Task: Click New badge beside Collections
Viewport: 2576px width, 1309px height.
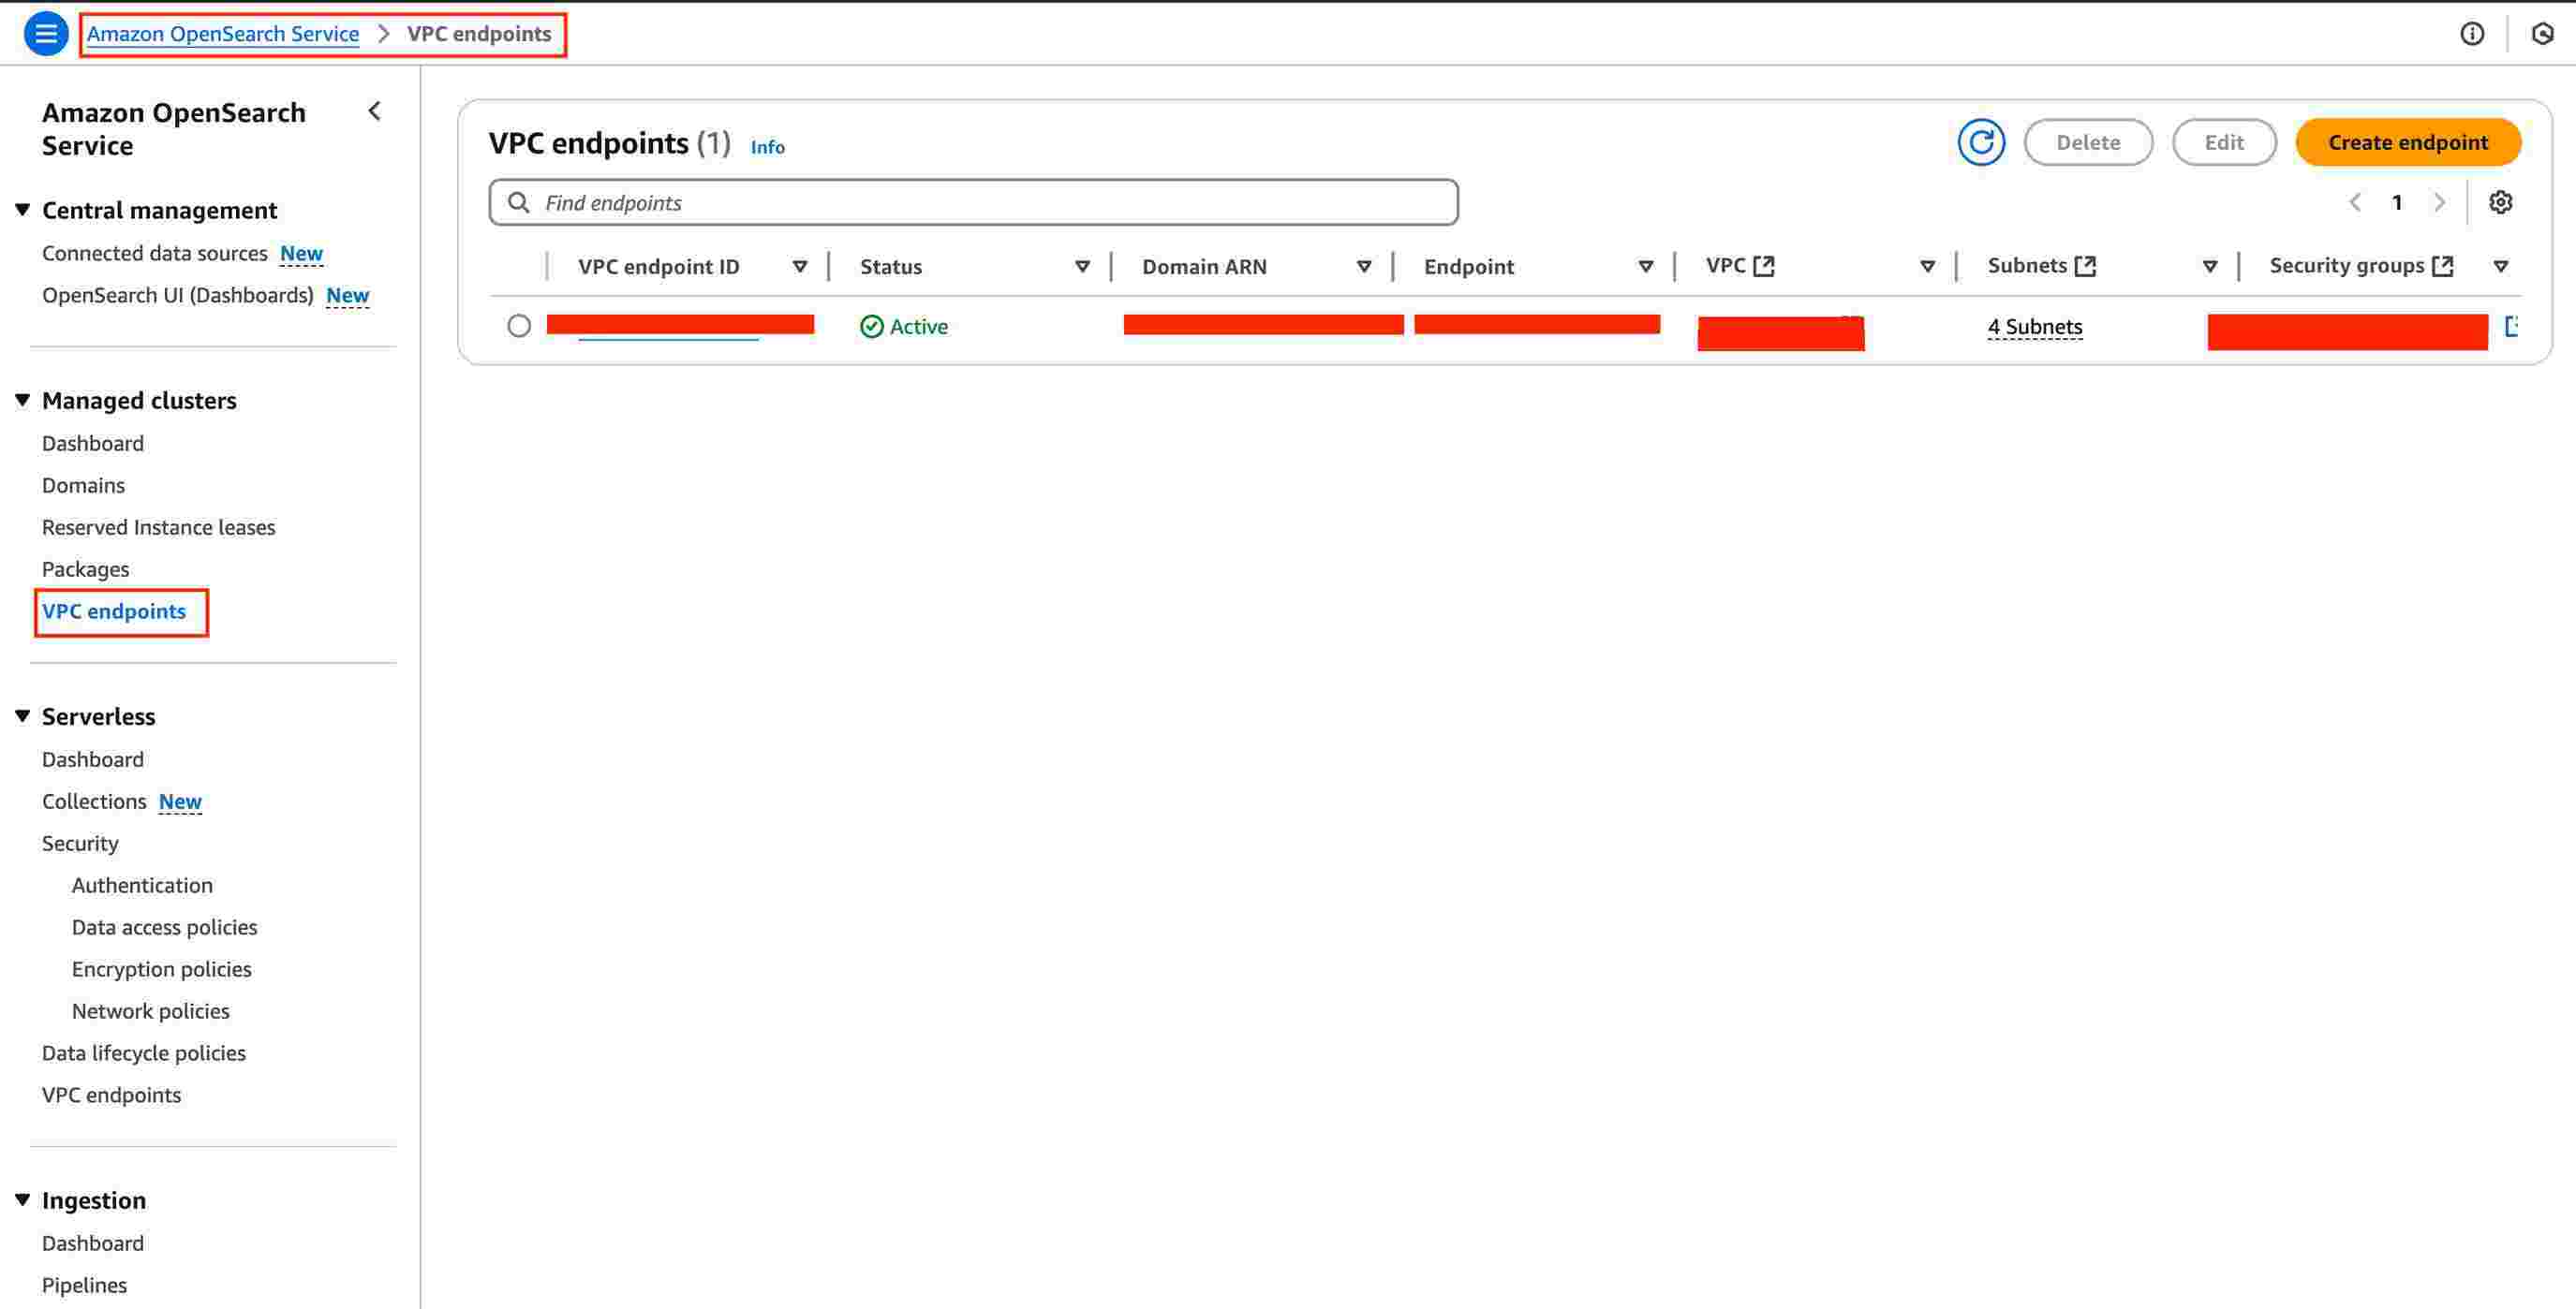Action: [180, 802]
